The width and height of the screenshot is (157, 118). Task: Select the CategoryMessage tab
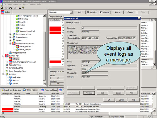tap(56, 16)
